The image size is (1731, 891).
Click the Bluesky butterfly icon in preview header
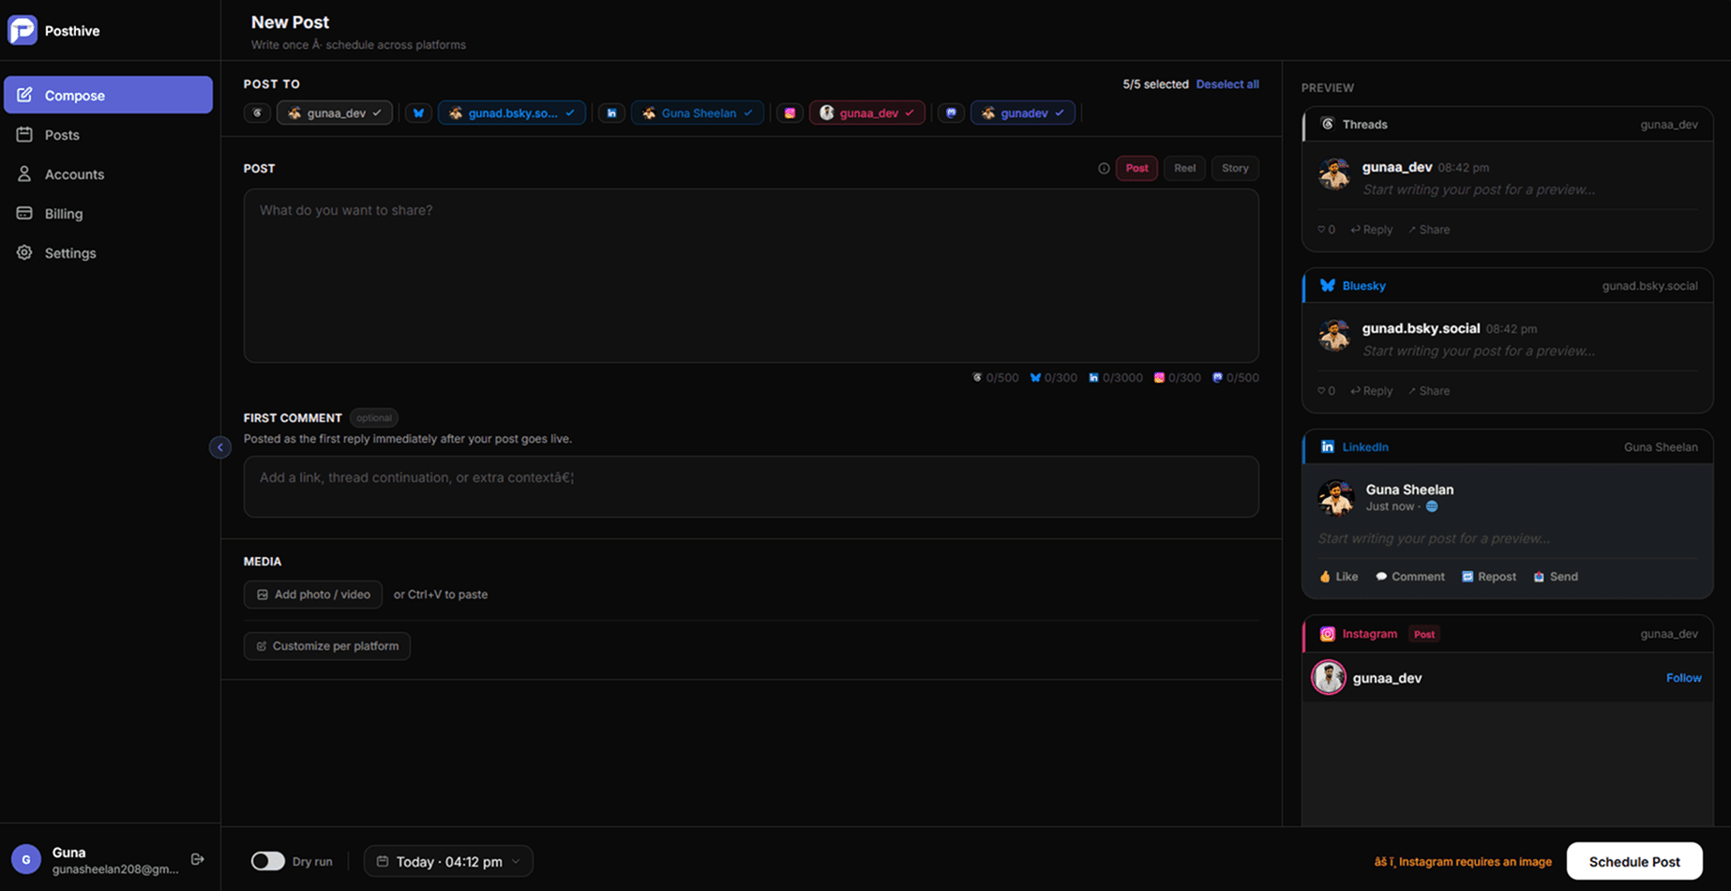coord(1327,285)
